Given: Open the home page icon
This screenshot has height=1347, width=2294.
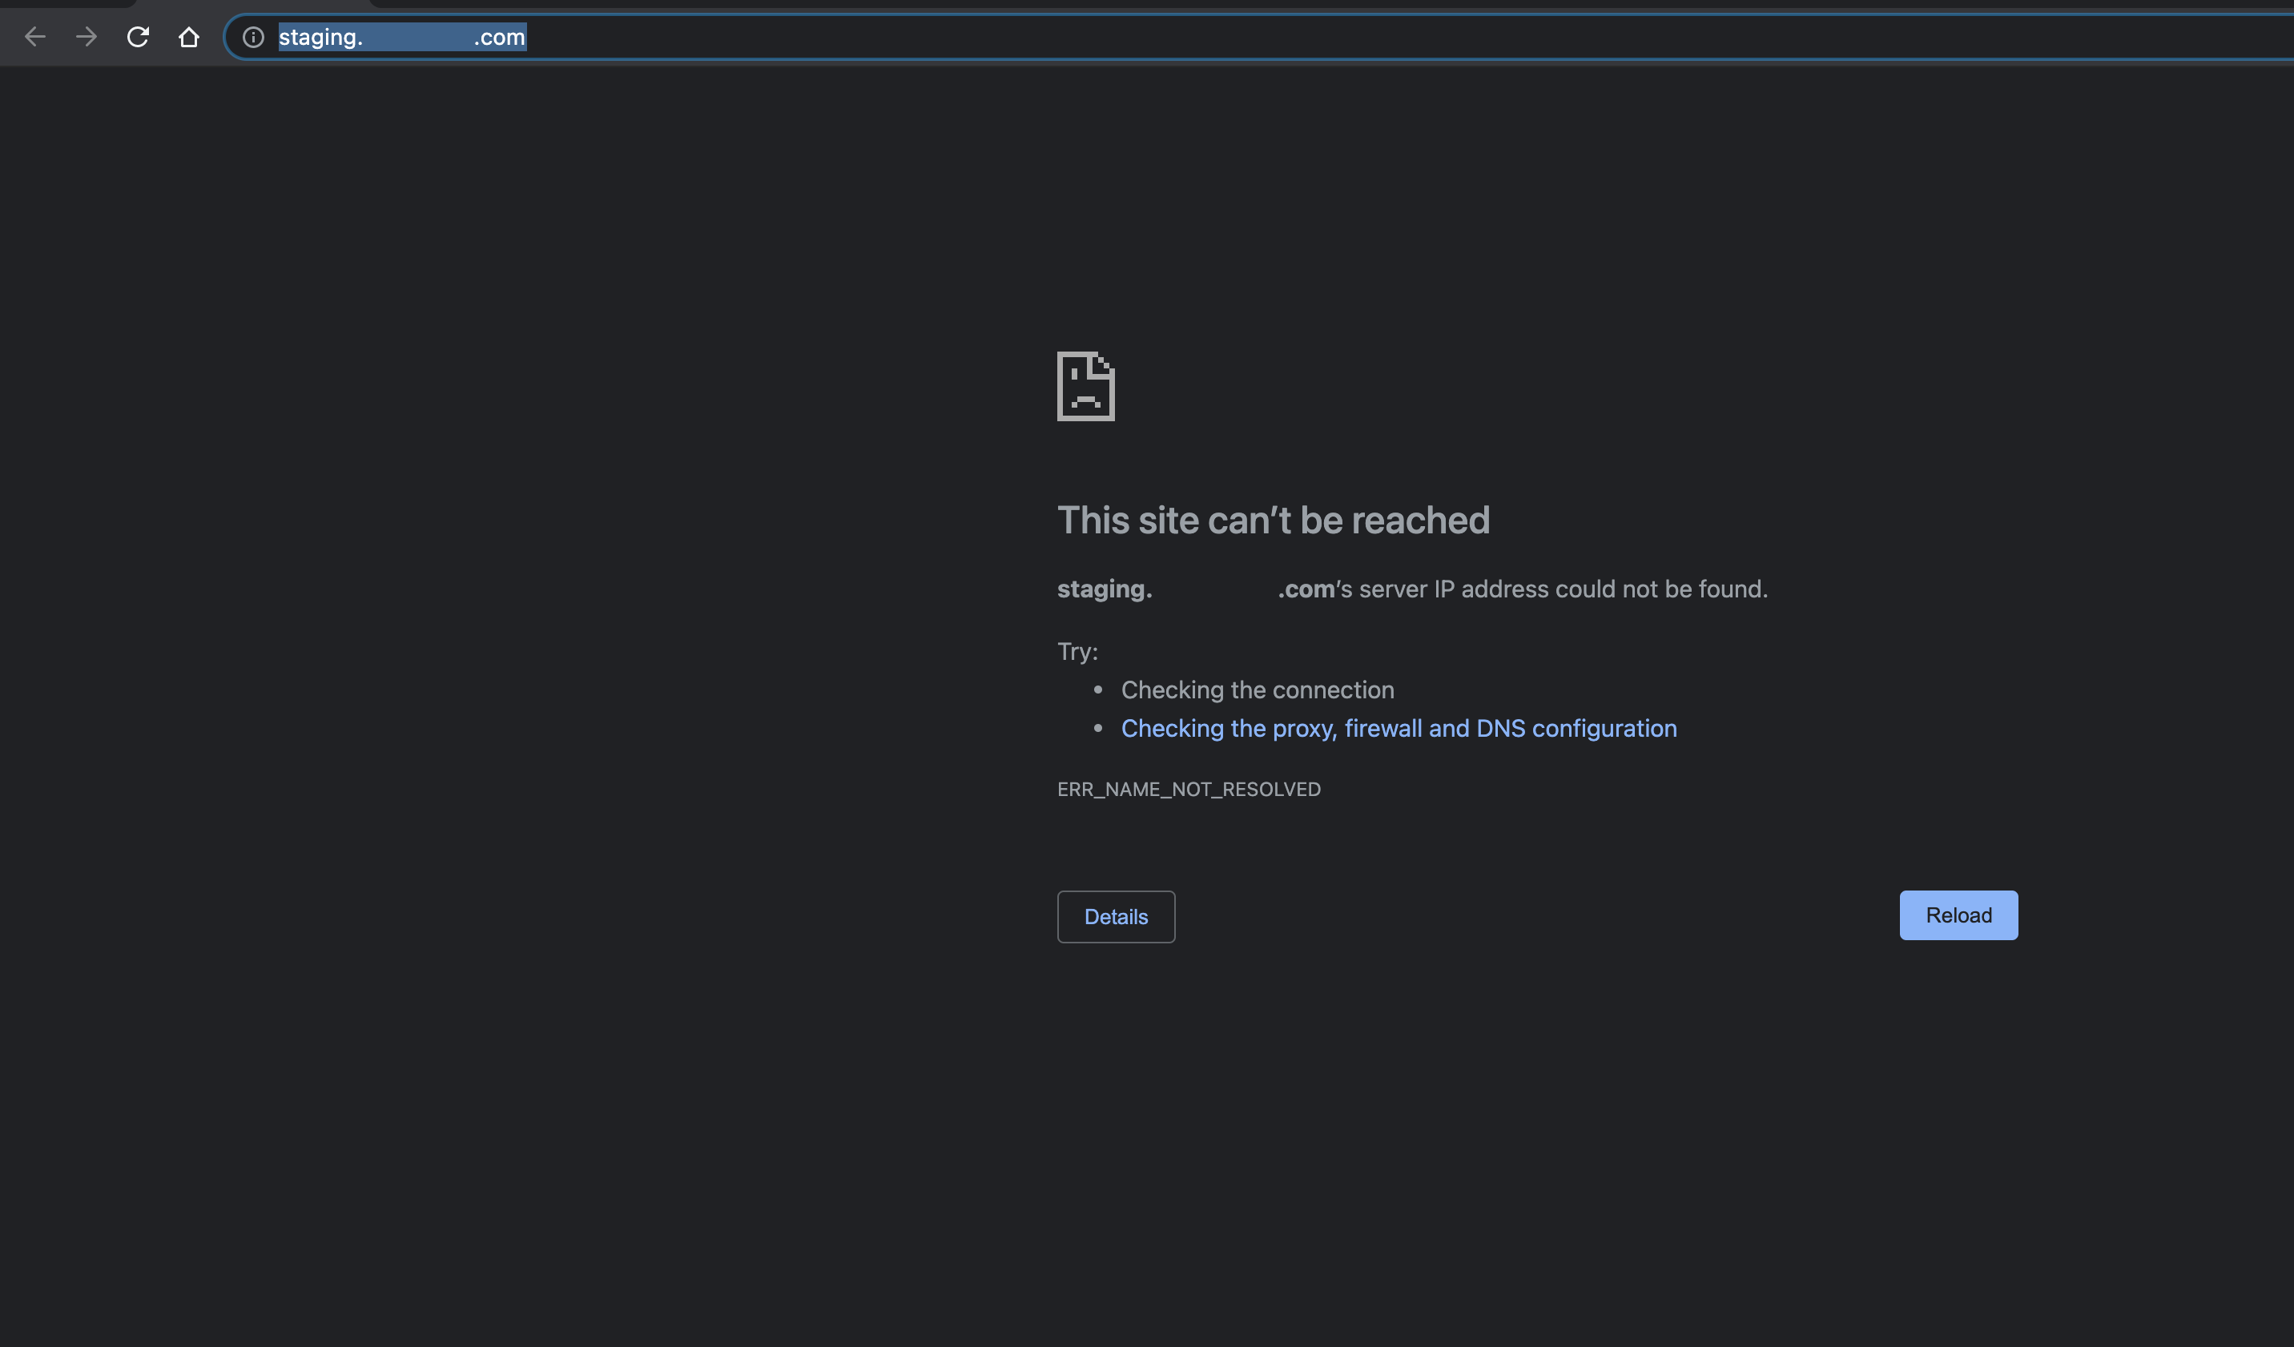Looking at the screenshot, I should tap(188, 38).
